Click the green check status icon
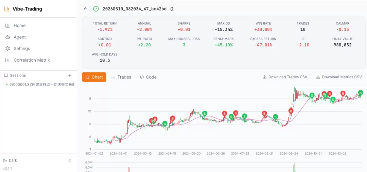Viewport: 367px width, 172px height. coord(96,9)
